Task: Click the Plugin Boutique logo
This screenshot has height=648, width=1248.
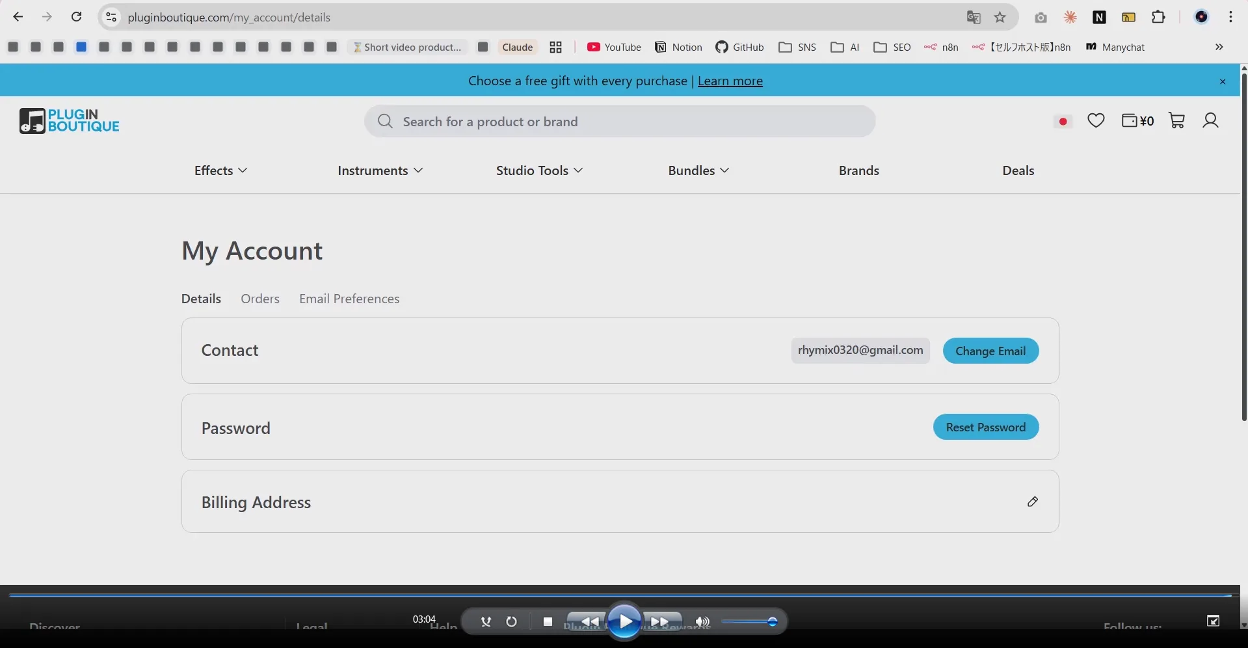Action: tap(70, 121)
